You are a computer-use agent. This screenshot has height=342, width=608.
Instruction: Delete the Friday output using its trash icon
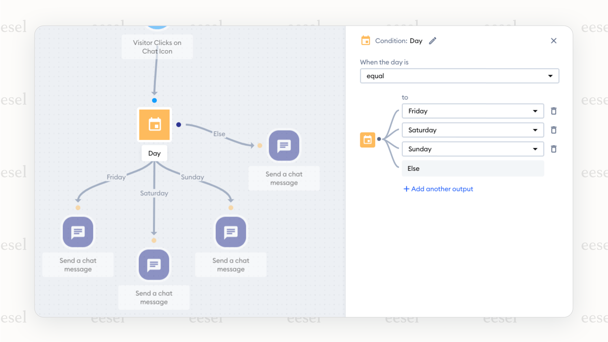(x=553, y=111)
